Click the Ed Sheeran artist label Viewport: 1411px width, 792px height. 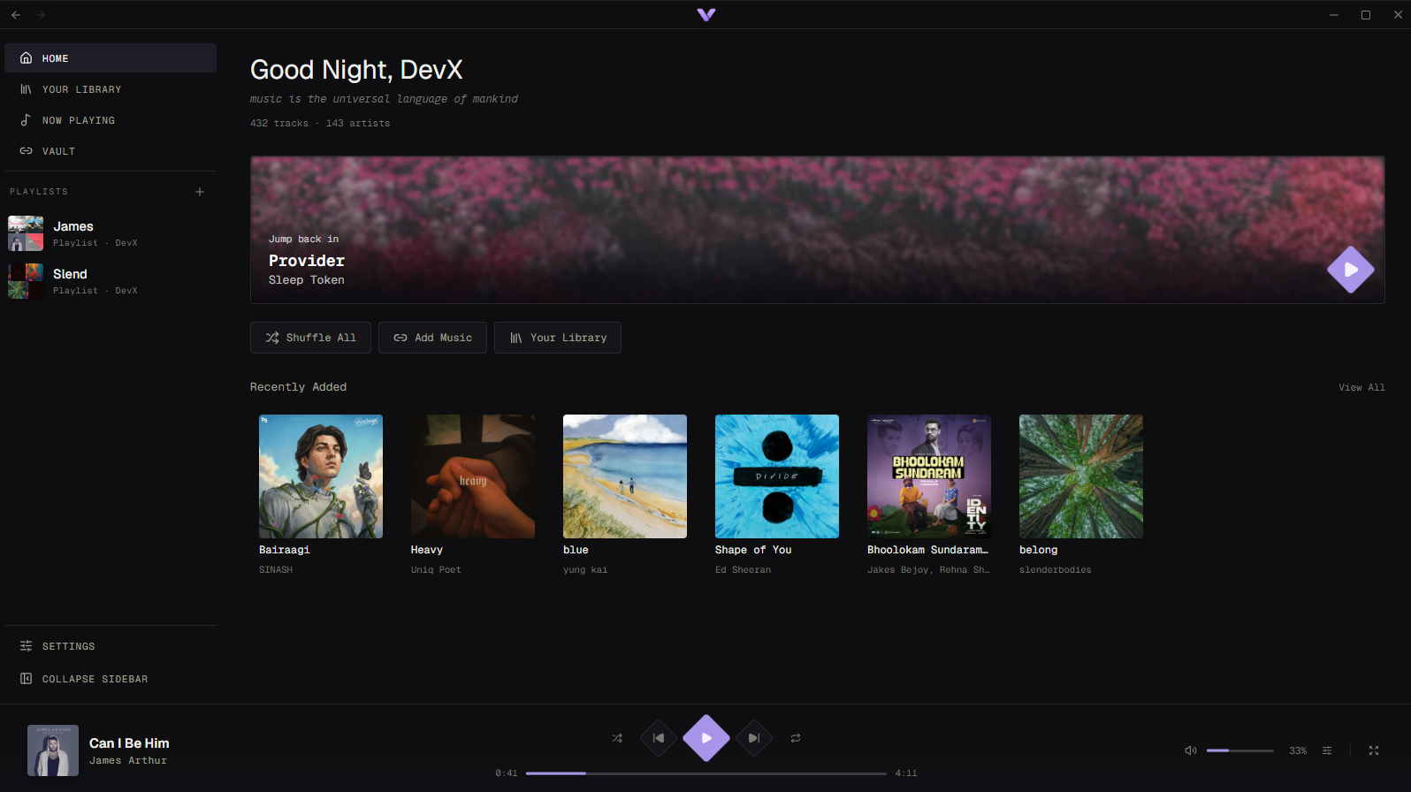point(743,570)
